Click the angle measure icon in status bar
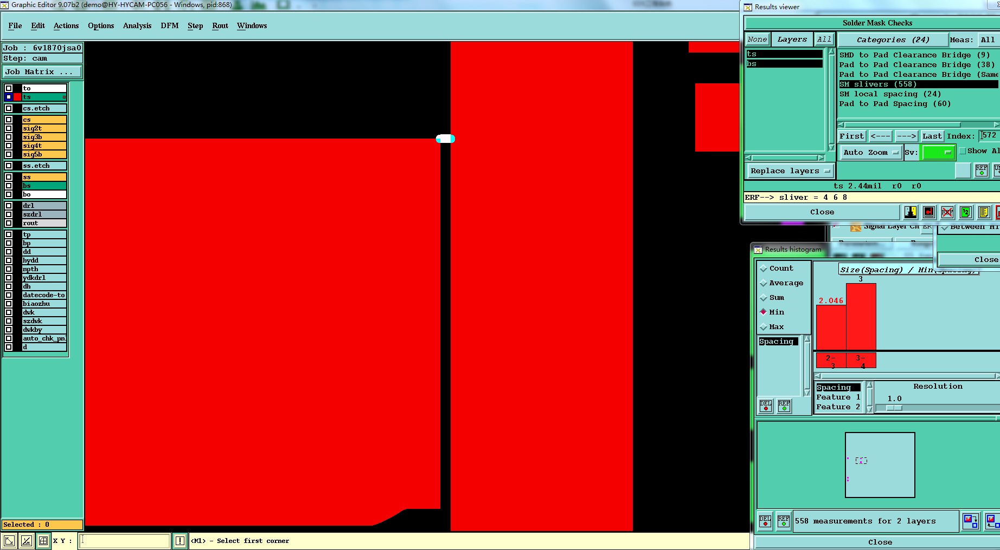This screenshot has height=550, width=1000. click(26, 540)
